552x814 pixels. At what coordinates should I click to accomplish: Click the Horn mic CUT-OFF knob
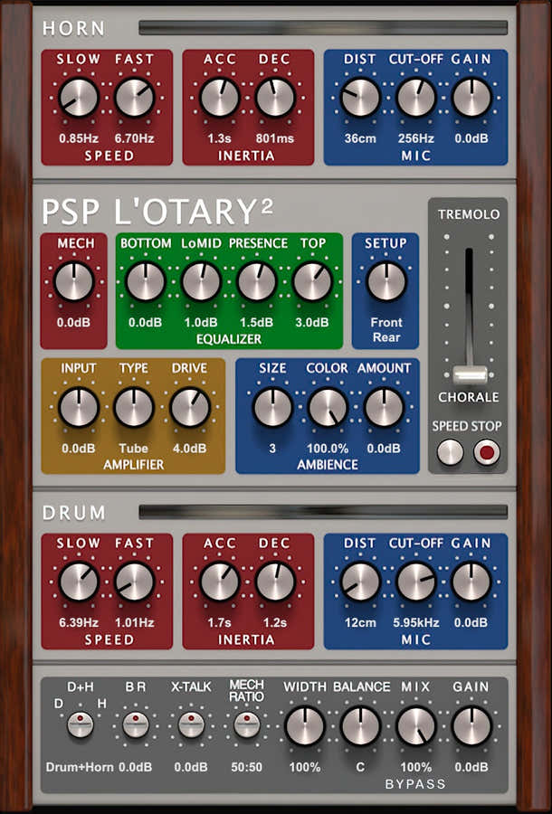(416, 98)
